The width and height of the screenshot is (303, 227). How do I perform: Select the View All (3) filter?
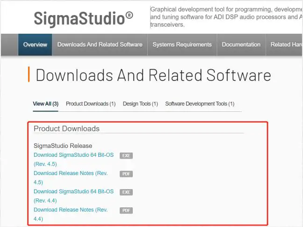point(46,104)
